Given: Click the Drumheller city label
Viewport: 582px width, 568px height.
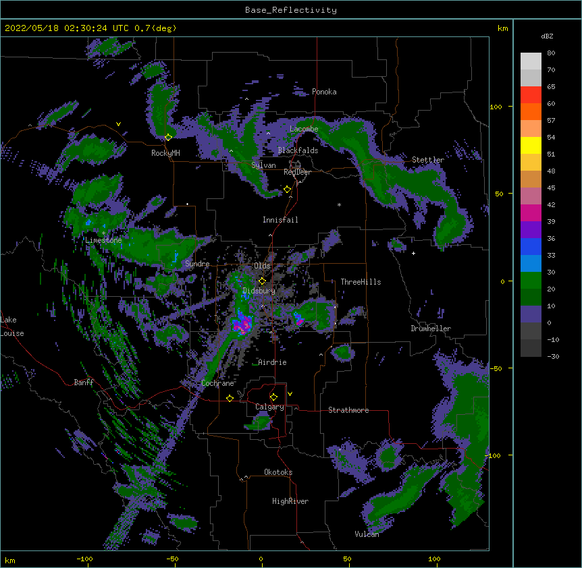Looking at the screenshot, I should pyautogui.click(x=431, y=329).
